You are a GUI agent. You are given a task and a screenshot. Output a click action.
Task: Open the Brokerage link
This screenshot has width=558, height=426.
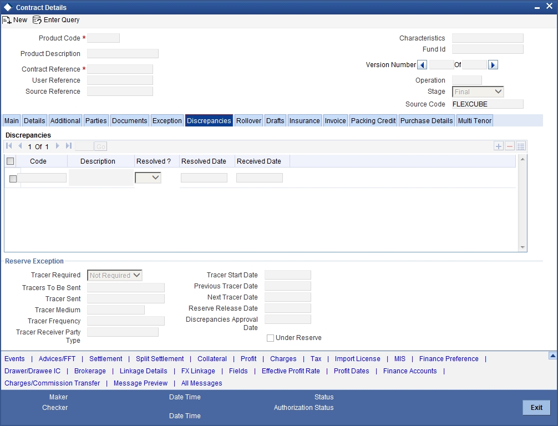pyautogui.click(x=90, y=371)
